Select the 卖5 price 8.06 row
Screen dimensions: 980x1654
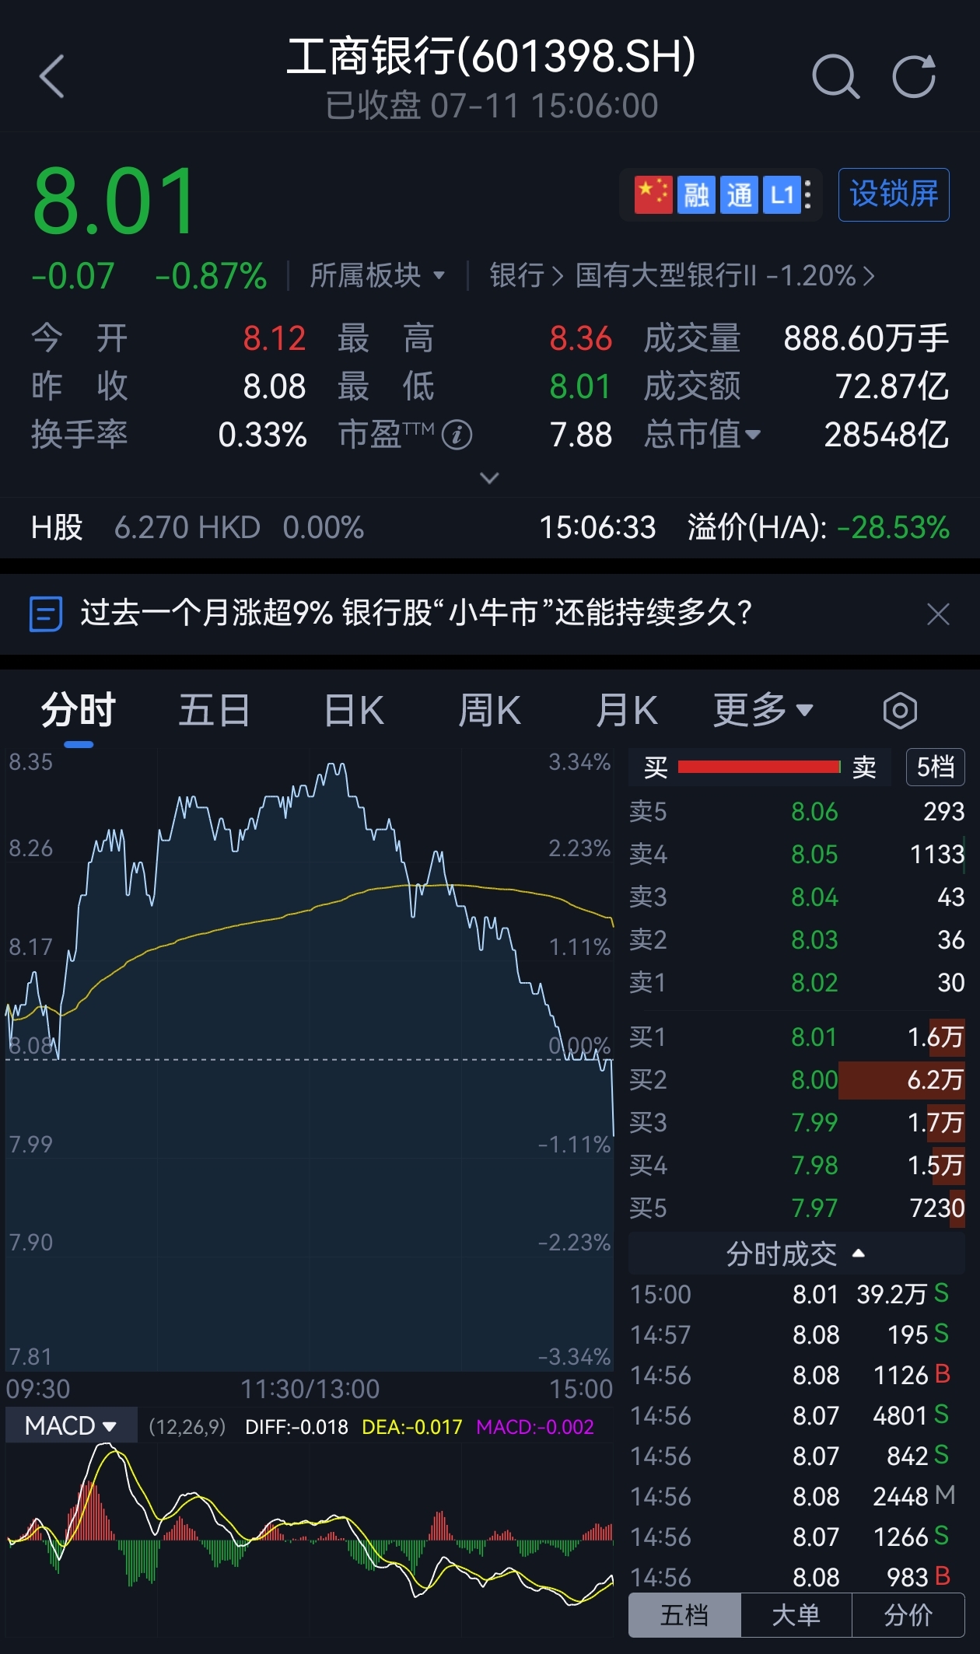[796, 811]
